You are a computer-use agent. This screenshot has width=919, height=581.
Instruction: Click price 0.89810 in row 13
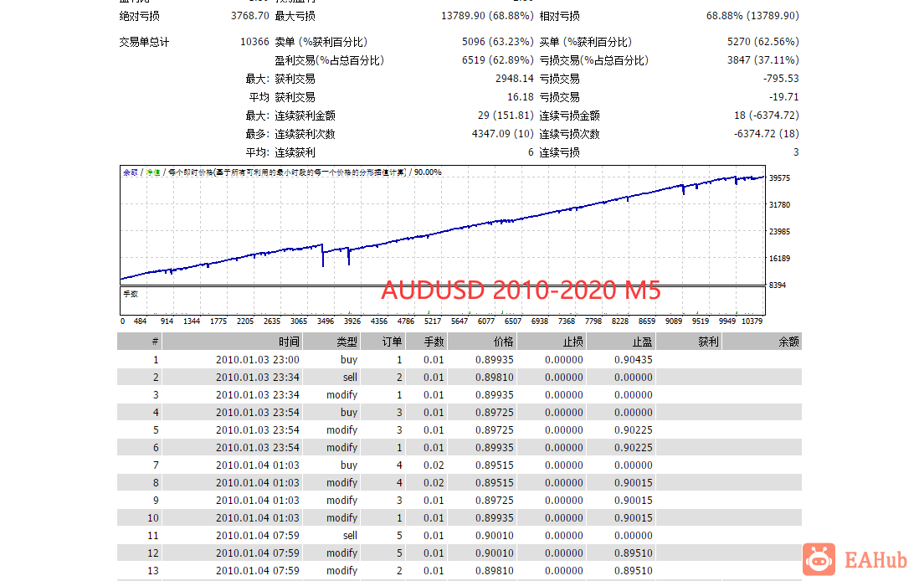click(x=494, y=570)
